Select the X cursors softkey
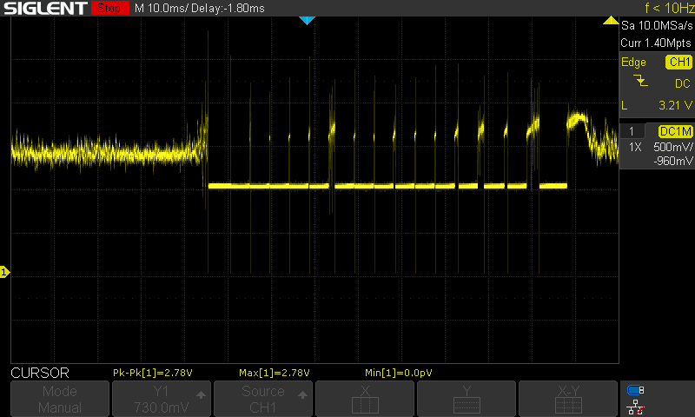This screenshot has width=695, height=417. 365,399
